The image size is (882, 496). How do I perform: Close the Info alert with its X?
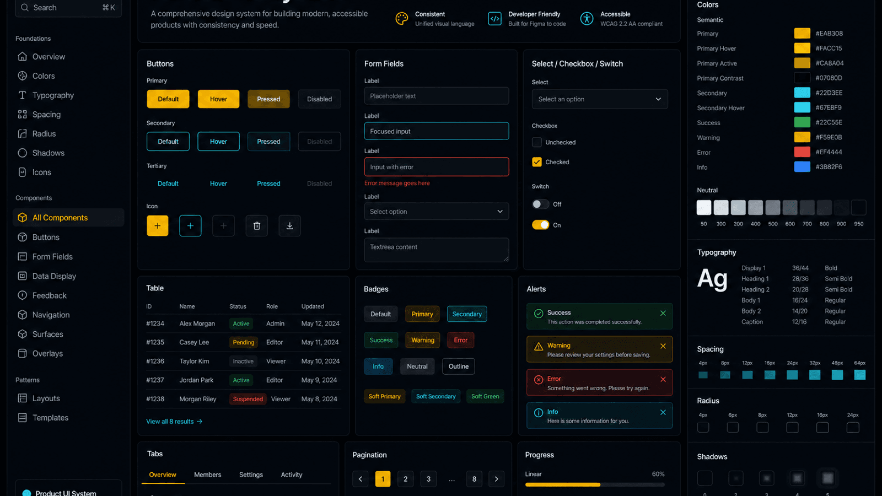pos(663,412)
